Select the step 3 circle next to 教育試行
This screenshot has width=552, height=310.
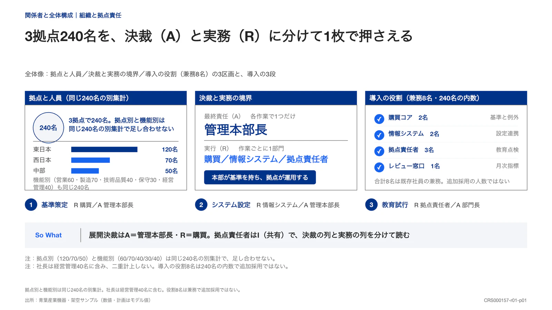[371, 205]
